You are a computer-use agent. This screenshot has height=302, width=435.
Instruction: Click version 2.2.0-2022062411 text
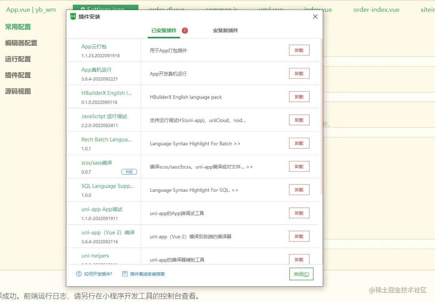(x=100, y=126)
